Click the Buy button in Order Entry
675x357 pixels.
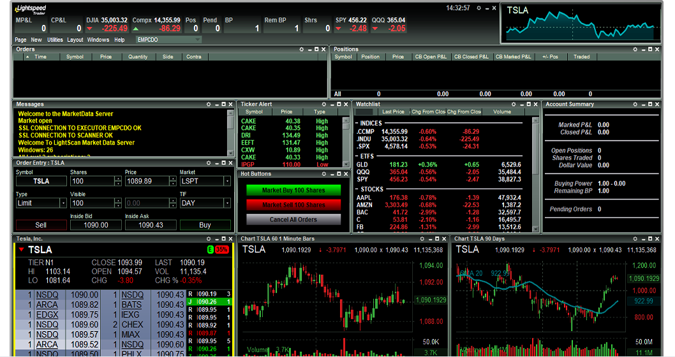coord(205,225)
